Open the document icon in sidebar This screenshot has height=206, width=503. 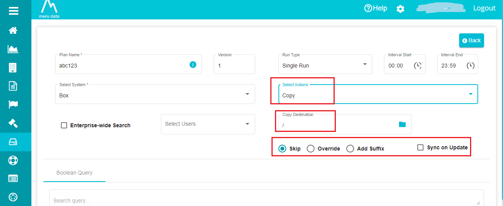[x=13, y=86]
